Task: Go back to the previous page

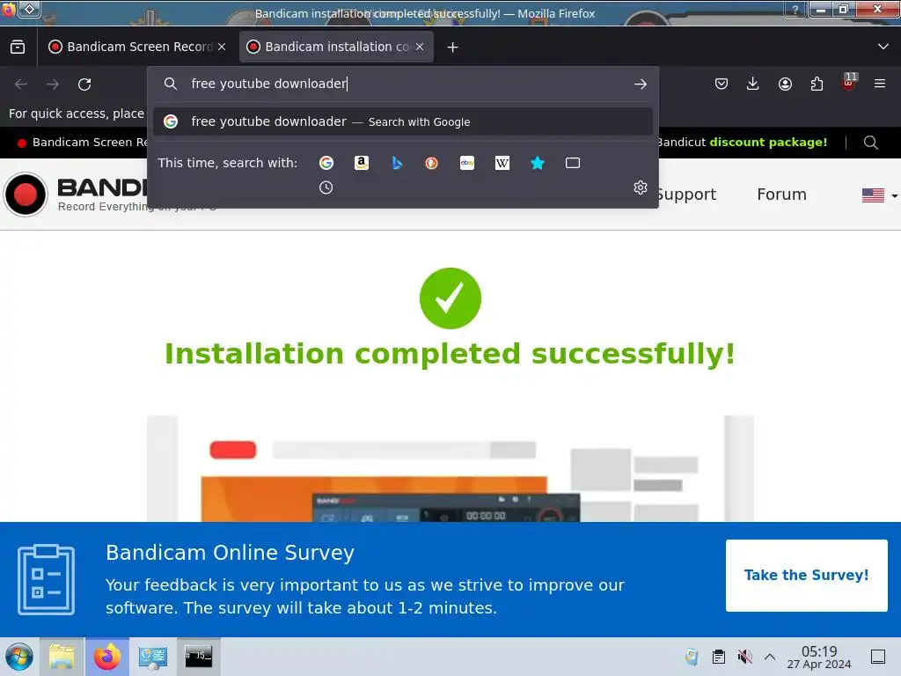Action: coord(21,84)
